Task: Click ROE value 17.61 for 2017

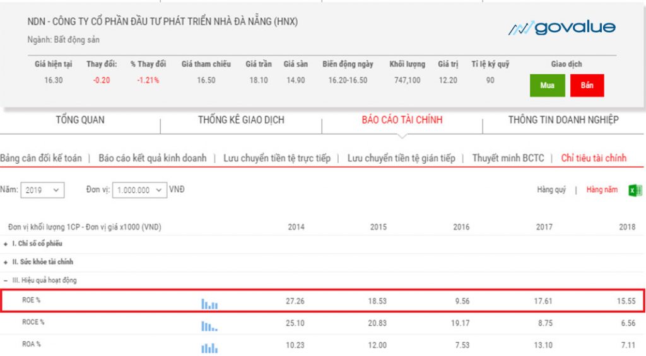Action: coord(543,301)
